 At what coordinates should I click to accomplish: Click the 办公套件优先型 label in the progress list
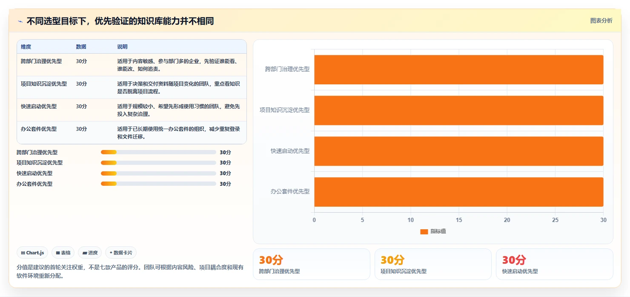(x=34, y=184)
